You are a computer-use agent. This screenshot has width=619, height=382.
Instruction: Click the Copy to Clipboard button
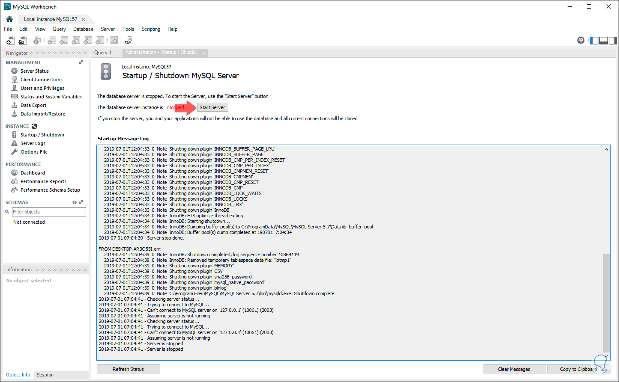[578, 369]
